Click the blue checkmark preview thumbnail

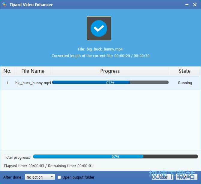click(99, 28)
